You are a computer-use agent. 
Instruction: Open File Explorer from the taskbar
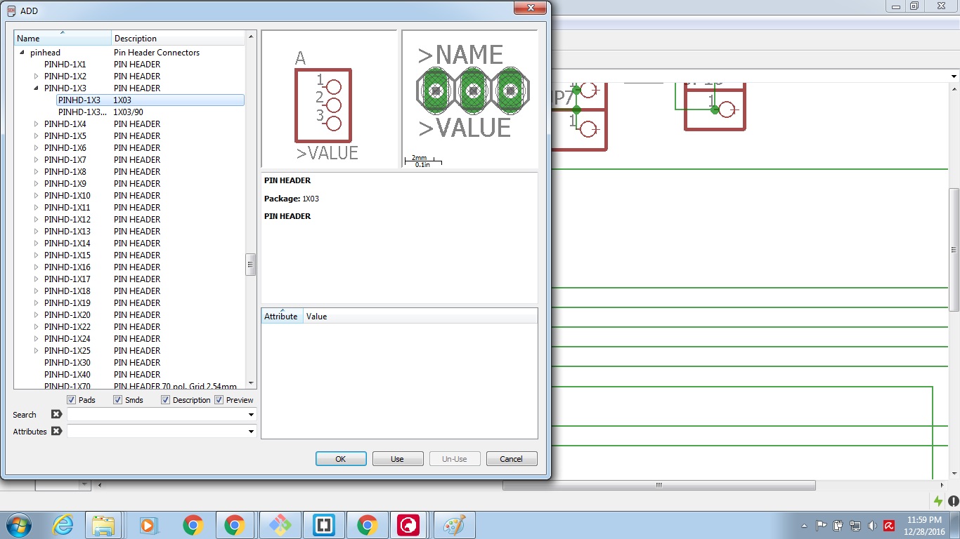point(103,525)
